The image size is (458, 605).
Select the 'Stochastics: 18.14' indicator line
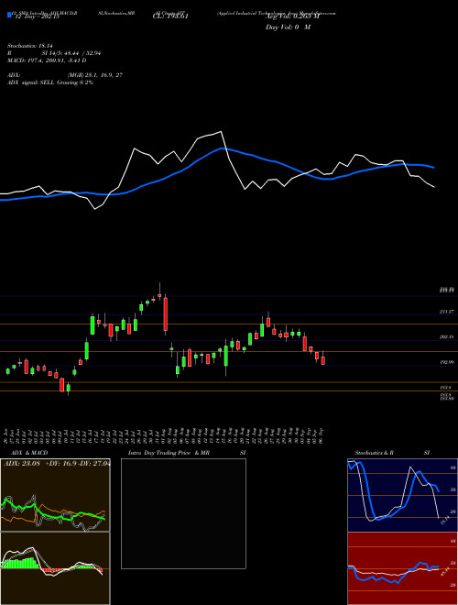coord(29,46)
